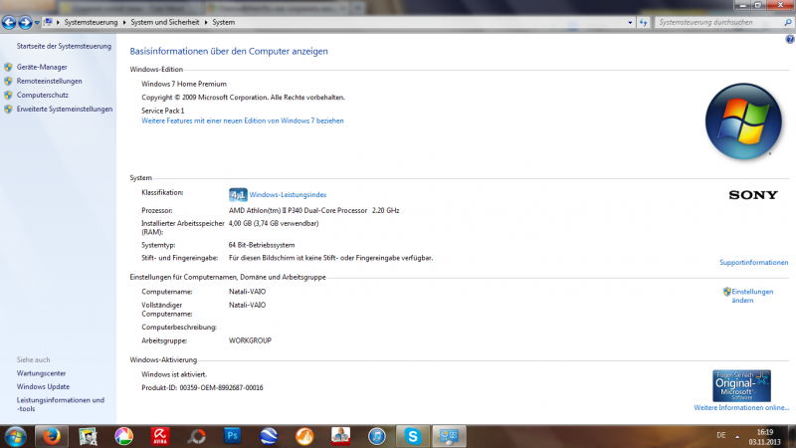Screen dimensions: 796x448
Task: Launch Photoshop from the taskbar
Action: pos(233,436)
